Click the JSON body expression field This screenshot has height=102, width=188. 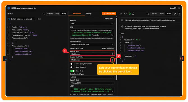coord(92,90)
